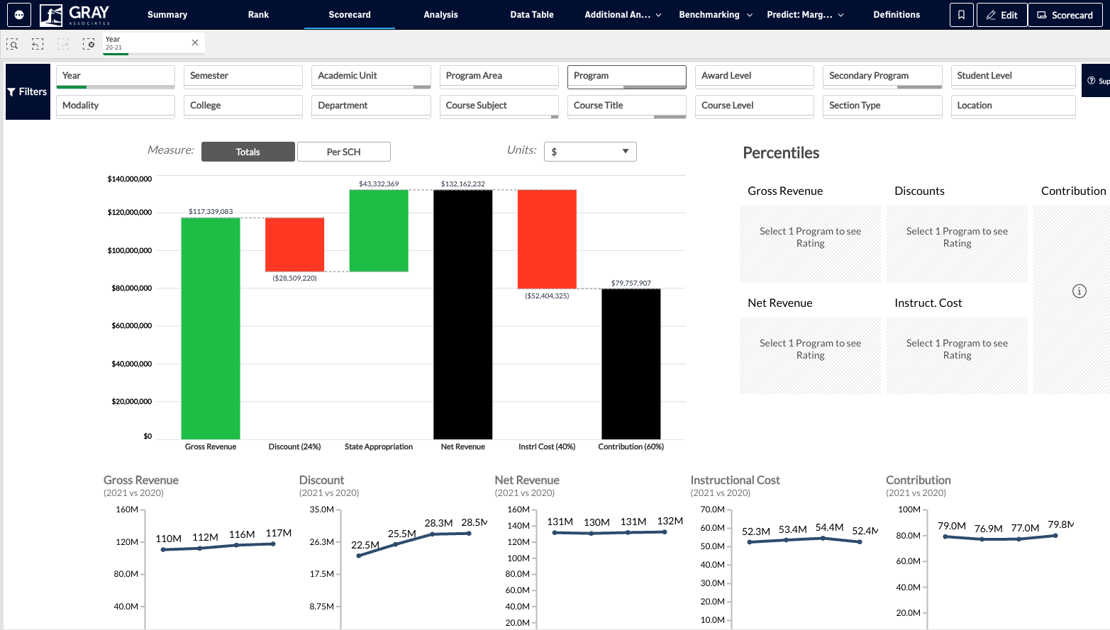This screenshot has width=1110, height=630.
Task: Clear all selections using the toolbar icon
Action: tap(89, 44)
